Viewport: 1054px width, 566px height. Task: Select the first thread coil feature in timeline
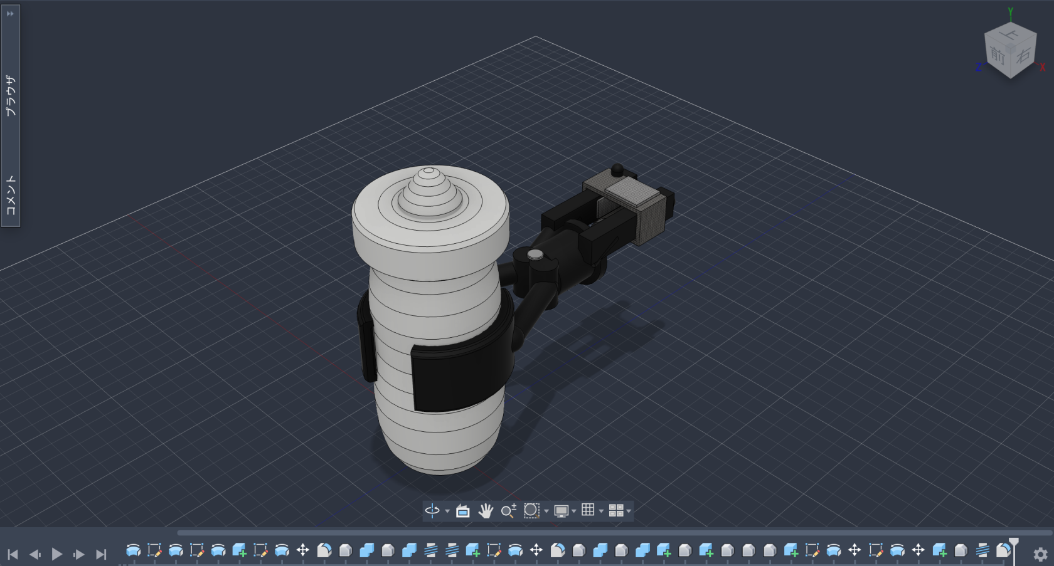click(x=431, y=550)
